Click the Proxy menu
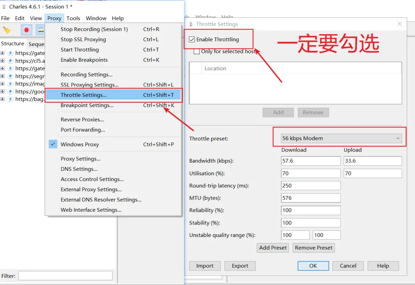This screenshot has width=415, height=285. (54, 18)
